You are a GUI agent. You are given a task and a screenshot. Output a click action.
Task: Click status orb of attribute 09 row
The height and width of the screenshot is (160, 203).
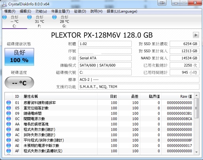pos(9,113)
